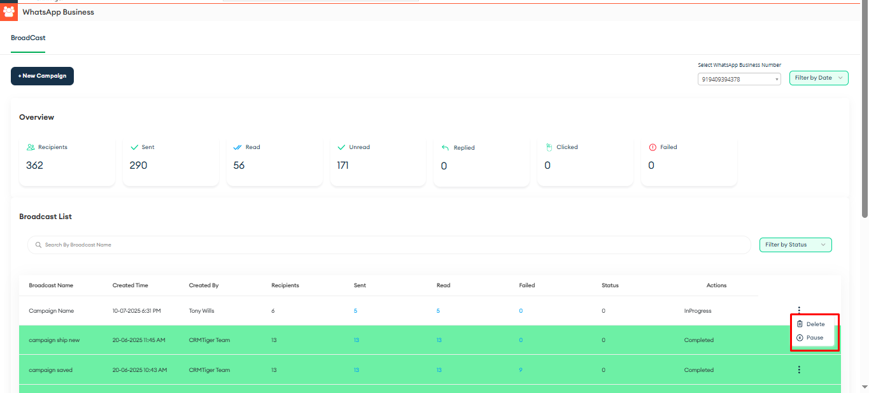Click the Read total value 56
869x393 pixels.
(x=239, y=165)
